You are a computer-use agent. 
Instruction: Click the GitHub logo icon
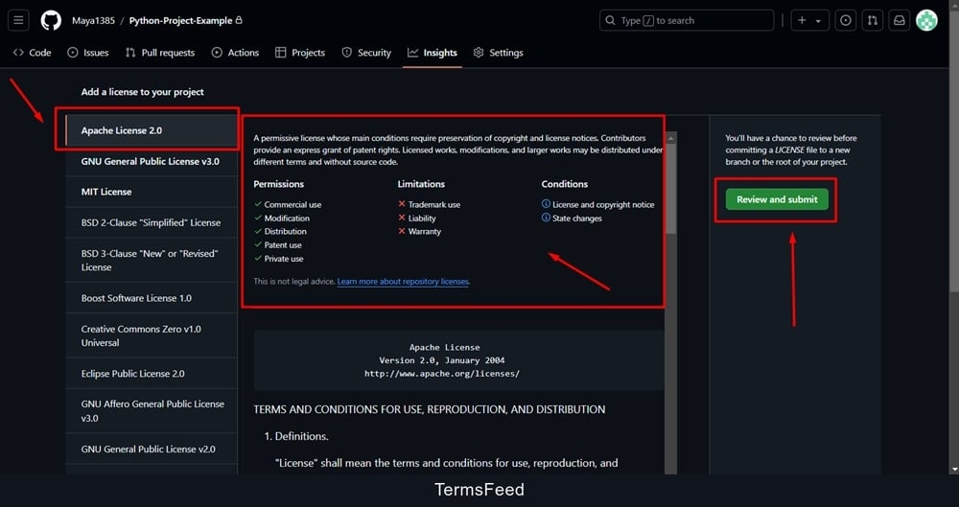pyautogui.click(x=51, y=20)
